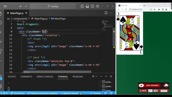
Task: Toggle secondary side bar layout icon
Action: point(92,6)
